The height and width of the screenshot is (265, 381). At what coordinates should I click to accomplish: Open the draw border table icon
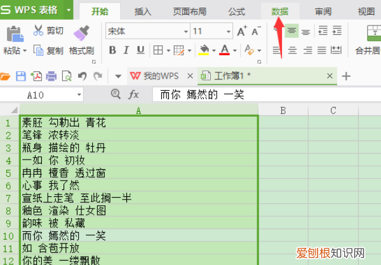click(x=179, y=50)
